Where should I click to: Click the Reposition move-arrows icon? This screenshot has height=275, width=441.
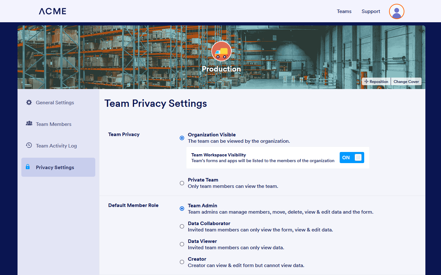click(366, 82)
